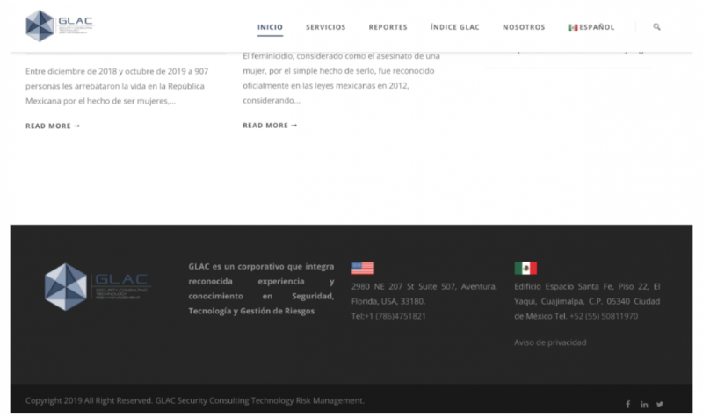
Task: Click the Mexico phone number +52 (55) 50811970
Action: pyautogui.click(x=605, y=315)
